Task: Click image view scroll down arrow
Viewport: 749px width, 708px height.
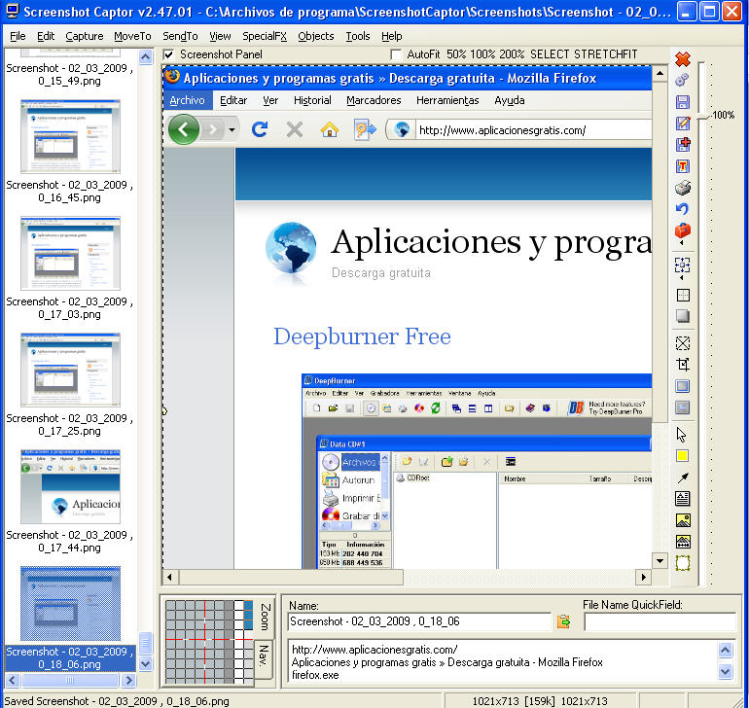Action: click(660, 561)
